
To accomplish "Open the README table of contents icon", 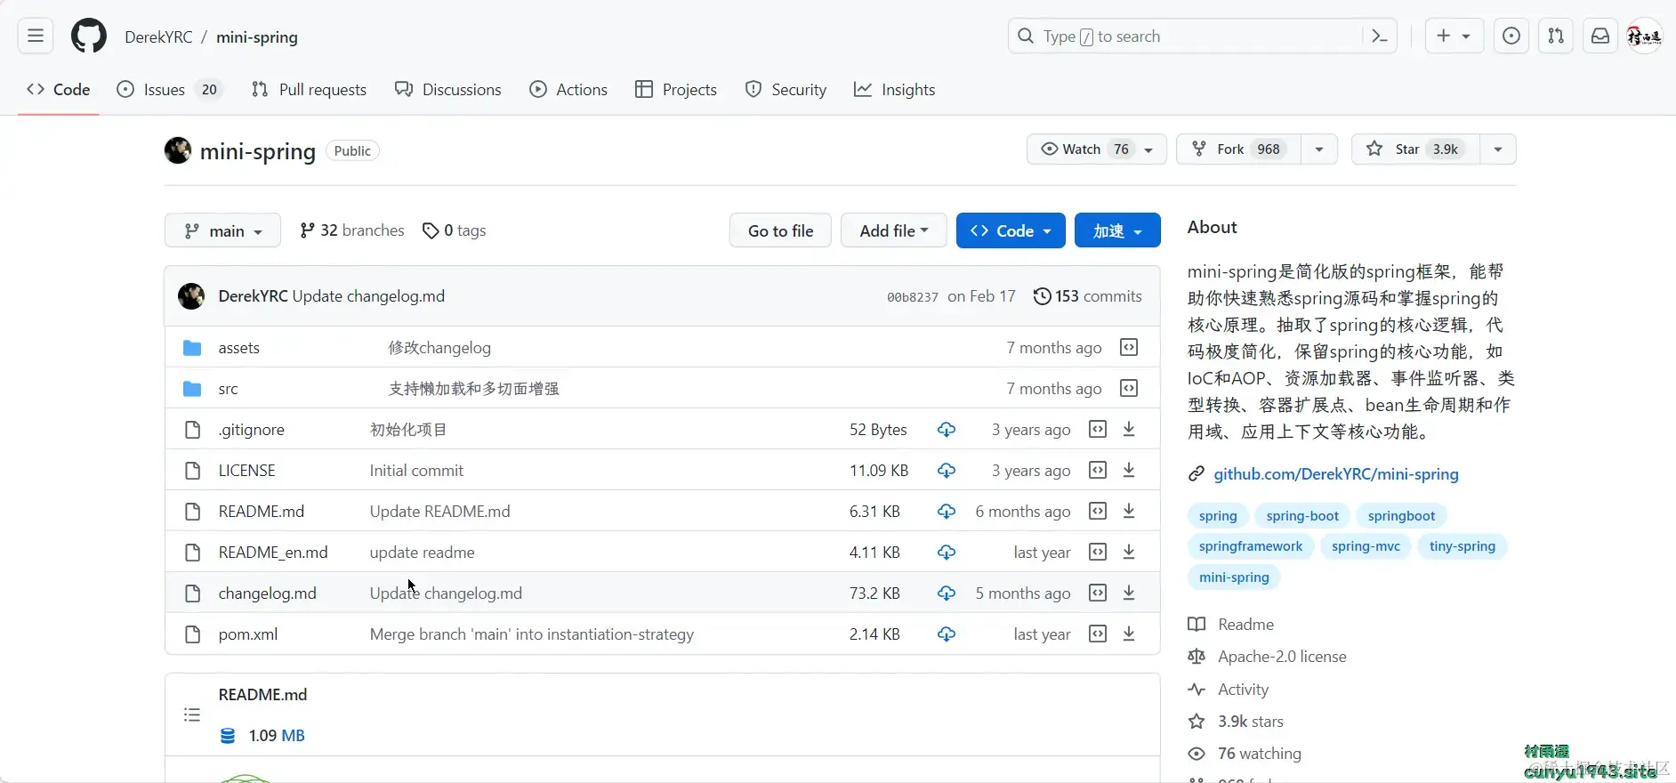I will (x=192, y=714).
